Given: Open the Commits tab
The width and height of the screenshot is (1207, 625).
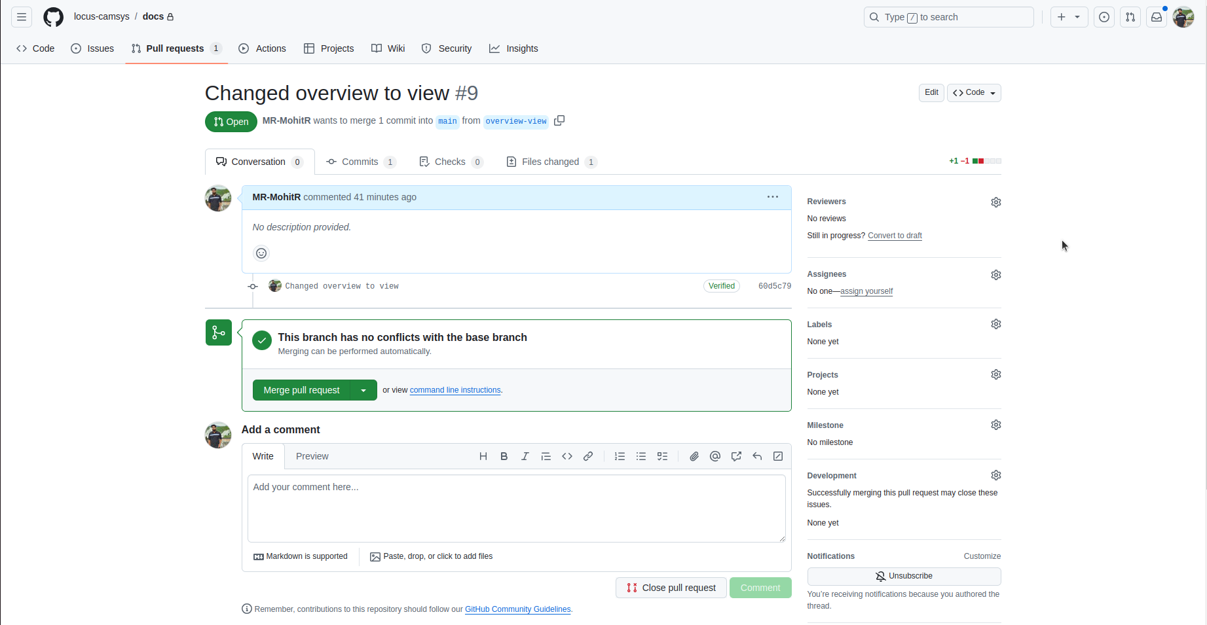Looking at the screenshot, I should pos(360,162).
